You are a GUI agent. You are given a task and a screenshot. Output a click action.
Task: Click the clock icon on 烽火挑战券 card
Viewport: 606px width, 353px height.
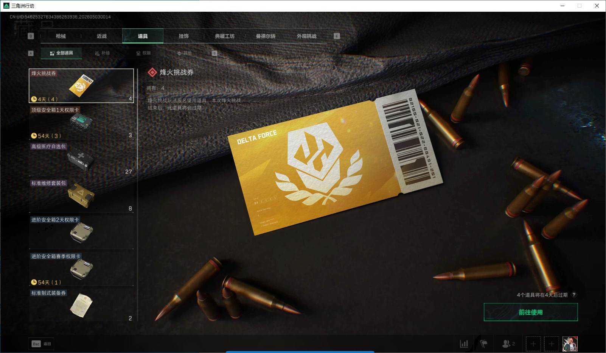click(x=34, y=99)
